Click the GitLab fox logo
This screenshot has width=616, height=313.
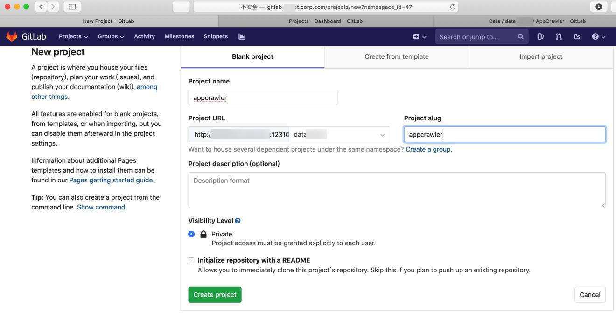(12, 36)
